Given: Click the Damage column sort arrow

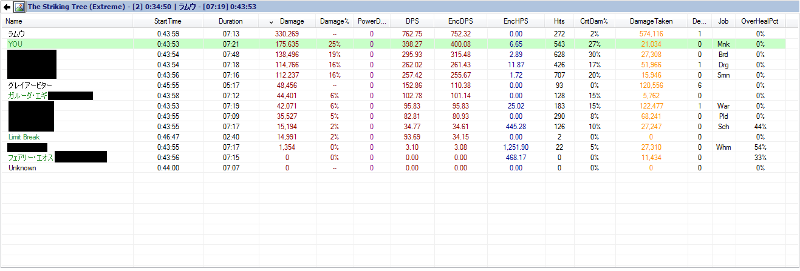Looking at the screenshot, I should pyautogui.click(x=271, y=21).
